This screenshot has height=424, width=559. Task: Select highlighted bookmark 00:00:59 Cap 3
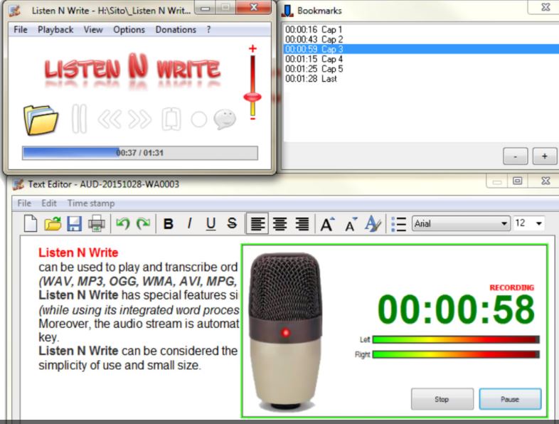pos(421,49)
